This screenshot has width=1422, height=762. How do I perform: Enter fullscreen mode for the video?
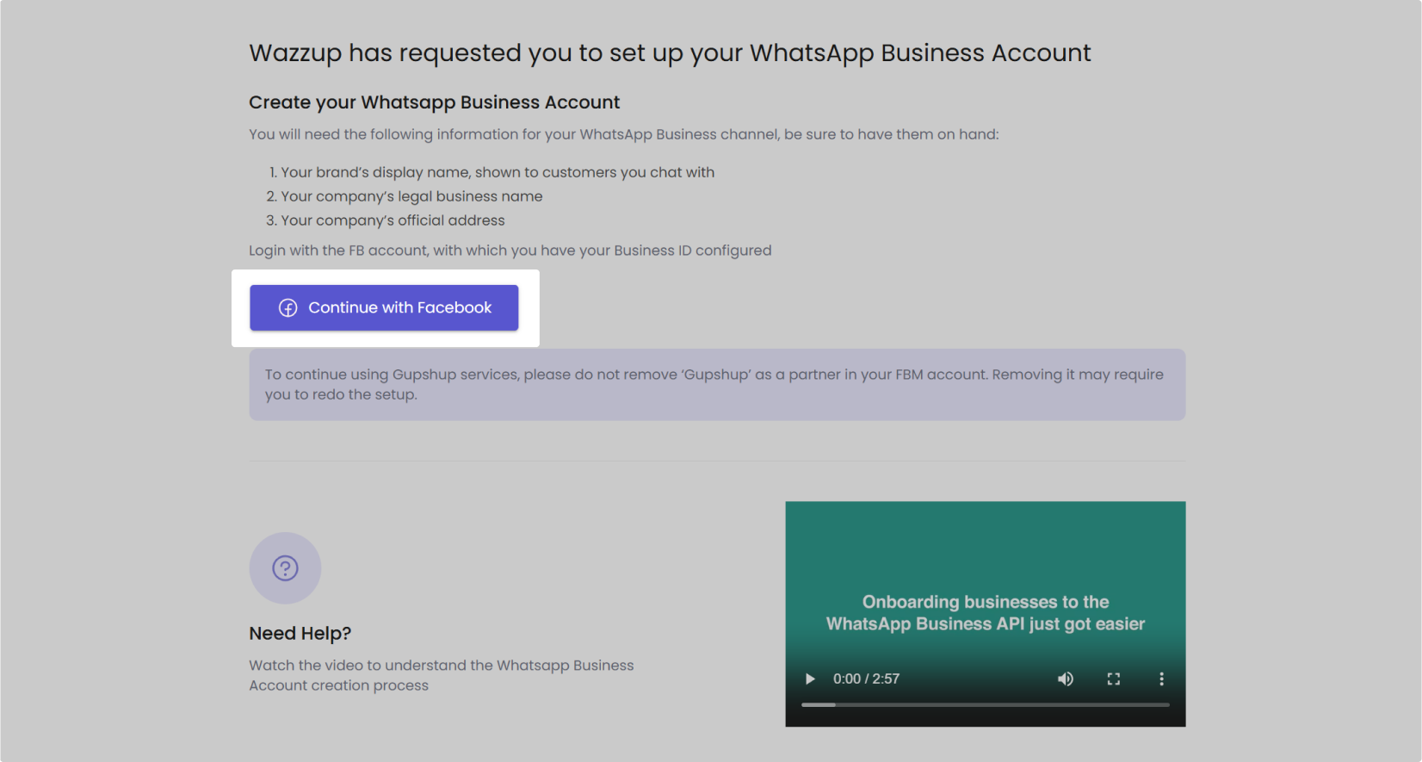1113,678
